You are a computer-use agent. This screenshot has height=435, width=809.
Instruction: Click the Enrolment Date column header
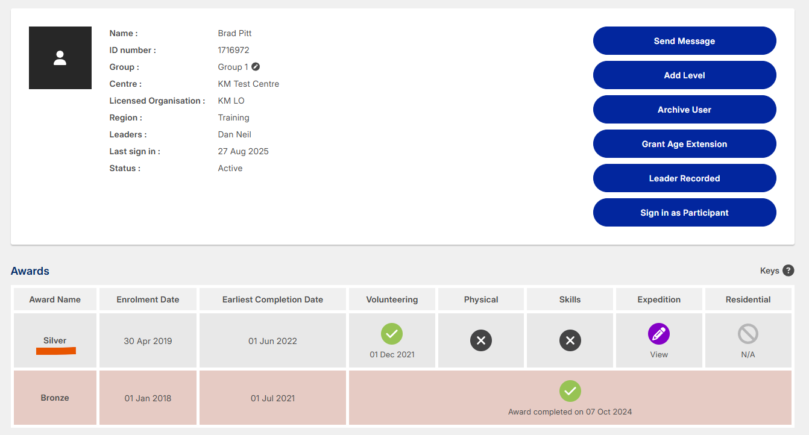click(148, 299)
